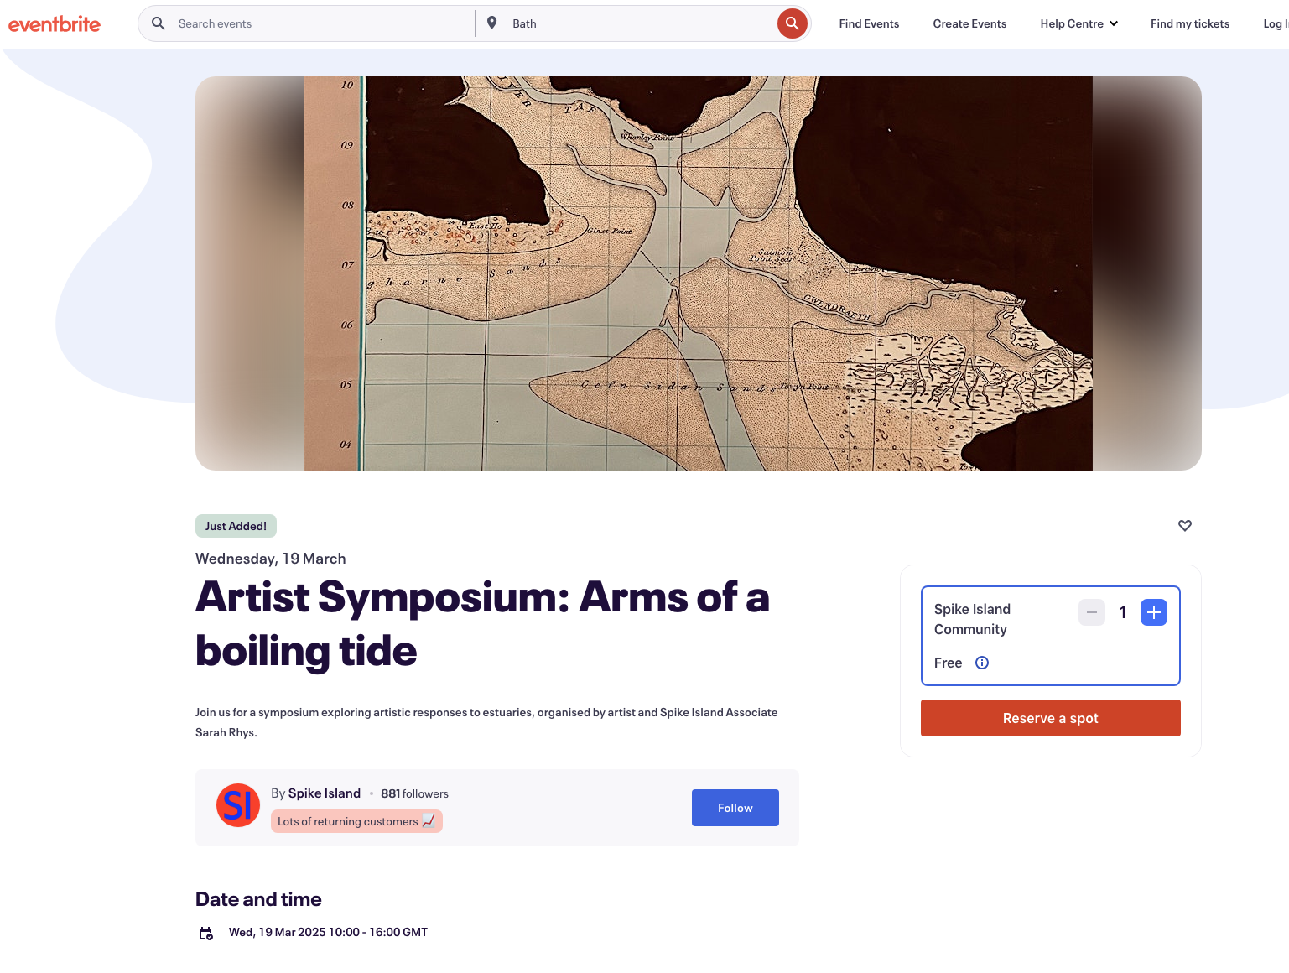Screen dimensions: 1289x973
Task: Open the Spike Island organiser link
Action: coord(324,793)
